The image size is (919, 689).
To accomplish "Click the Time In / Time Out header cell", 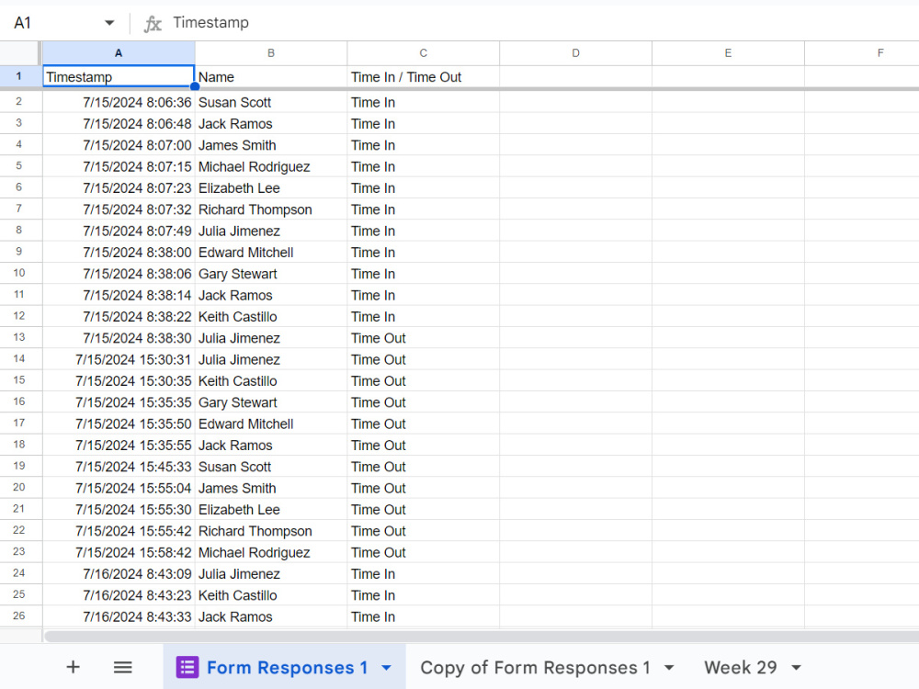I will (423, 77).
